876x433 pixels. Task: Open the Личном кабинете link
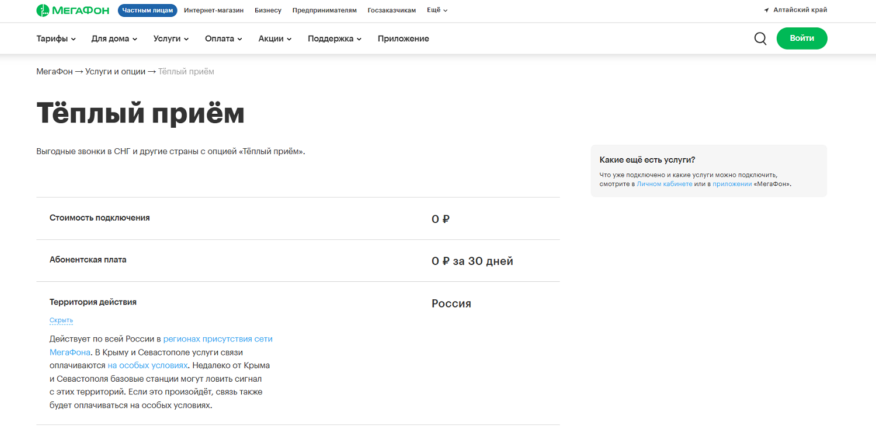(x=665, y=184)
